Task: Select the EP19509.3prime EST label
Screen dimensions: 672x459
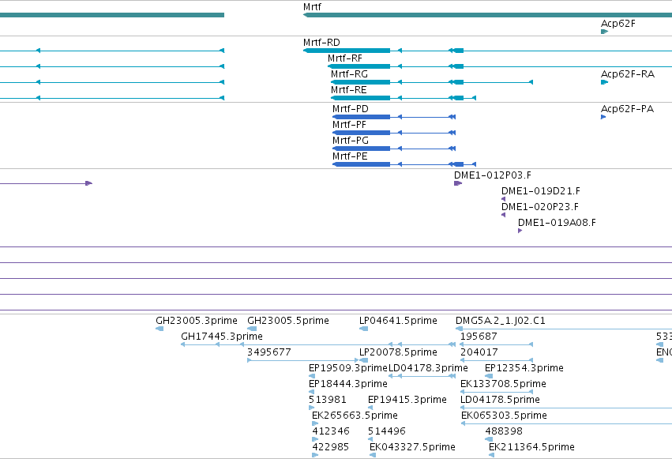Action: (348, 368)
